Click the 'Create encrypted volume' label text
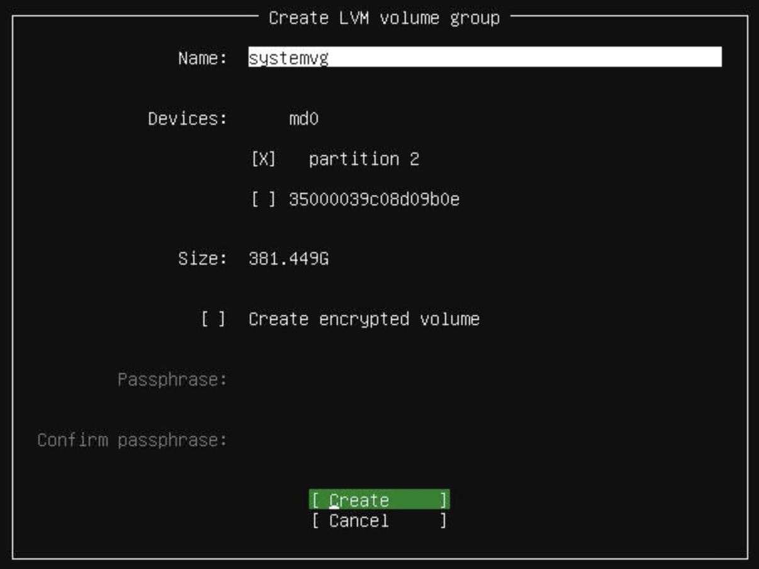 [364, 319]
